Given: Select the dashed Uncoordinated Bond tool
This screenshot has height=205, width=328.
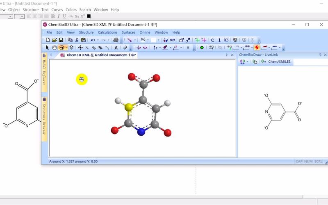Looking at the screenshot, I should (107, 48).
